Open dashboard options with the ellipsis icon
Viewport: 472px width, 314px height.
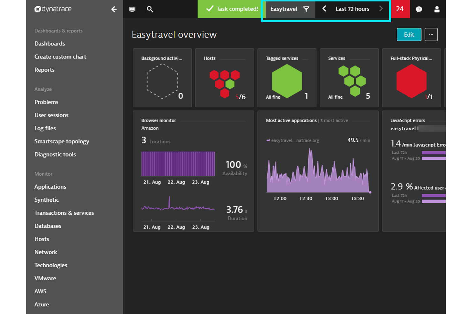coord(431,34)
